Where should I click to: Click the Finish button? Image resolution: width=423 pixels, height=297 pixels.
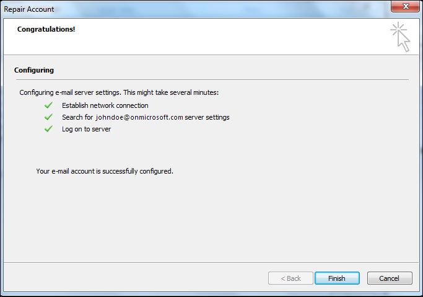(x=337, y=278)
